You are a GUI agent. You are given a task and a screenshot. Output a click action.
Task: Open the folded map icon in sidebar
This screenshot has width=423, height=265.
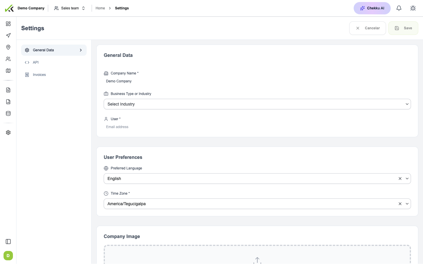point(8,71)
